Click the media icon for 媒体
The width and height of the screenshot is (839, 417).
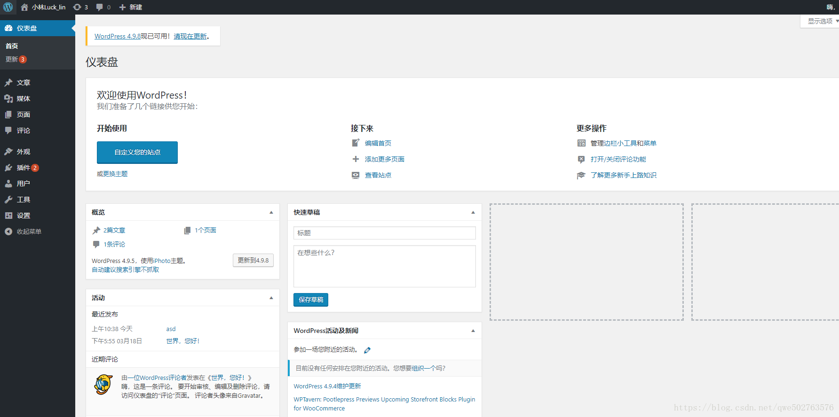[8, 99]
